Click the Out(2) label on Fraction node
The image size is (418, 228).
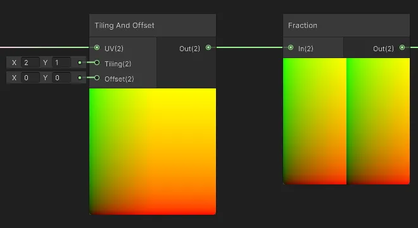[383, 49]
